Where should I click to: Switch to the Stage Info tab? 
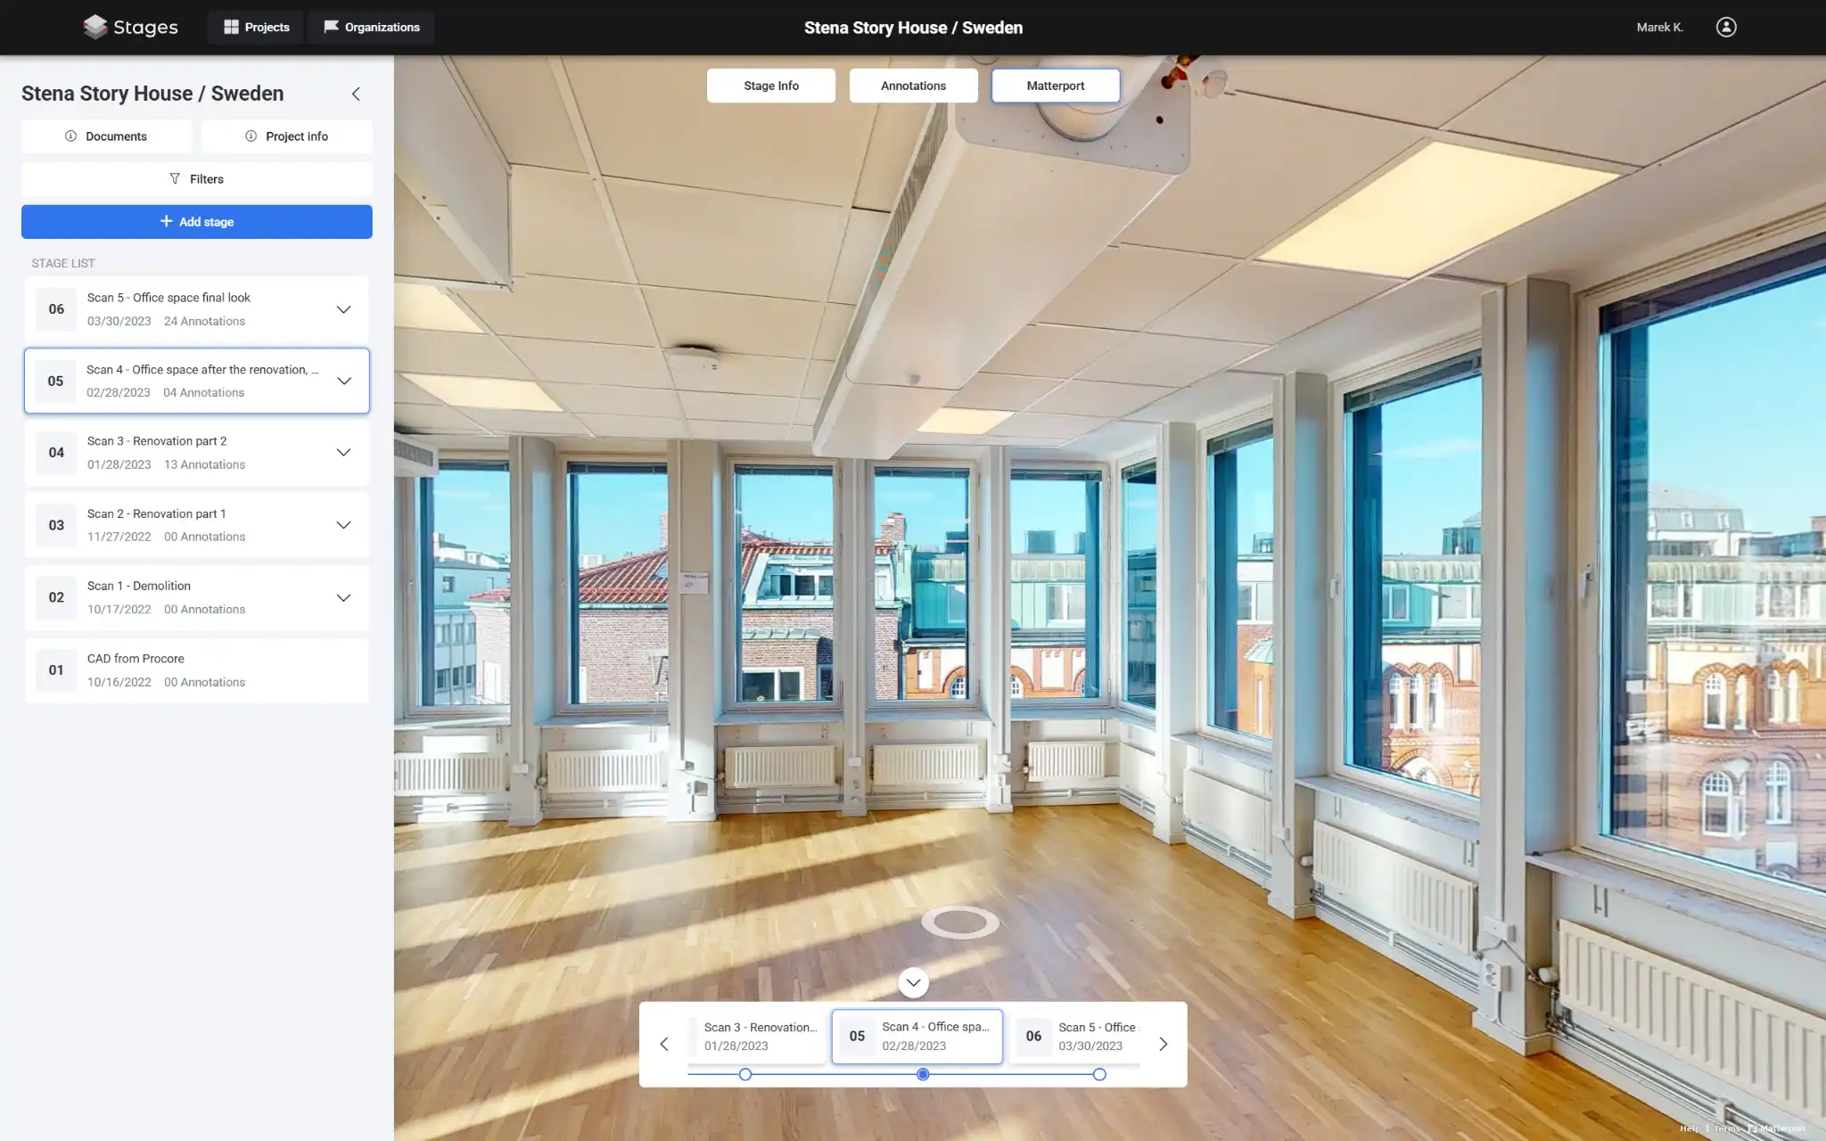[x=771, y=86]
